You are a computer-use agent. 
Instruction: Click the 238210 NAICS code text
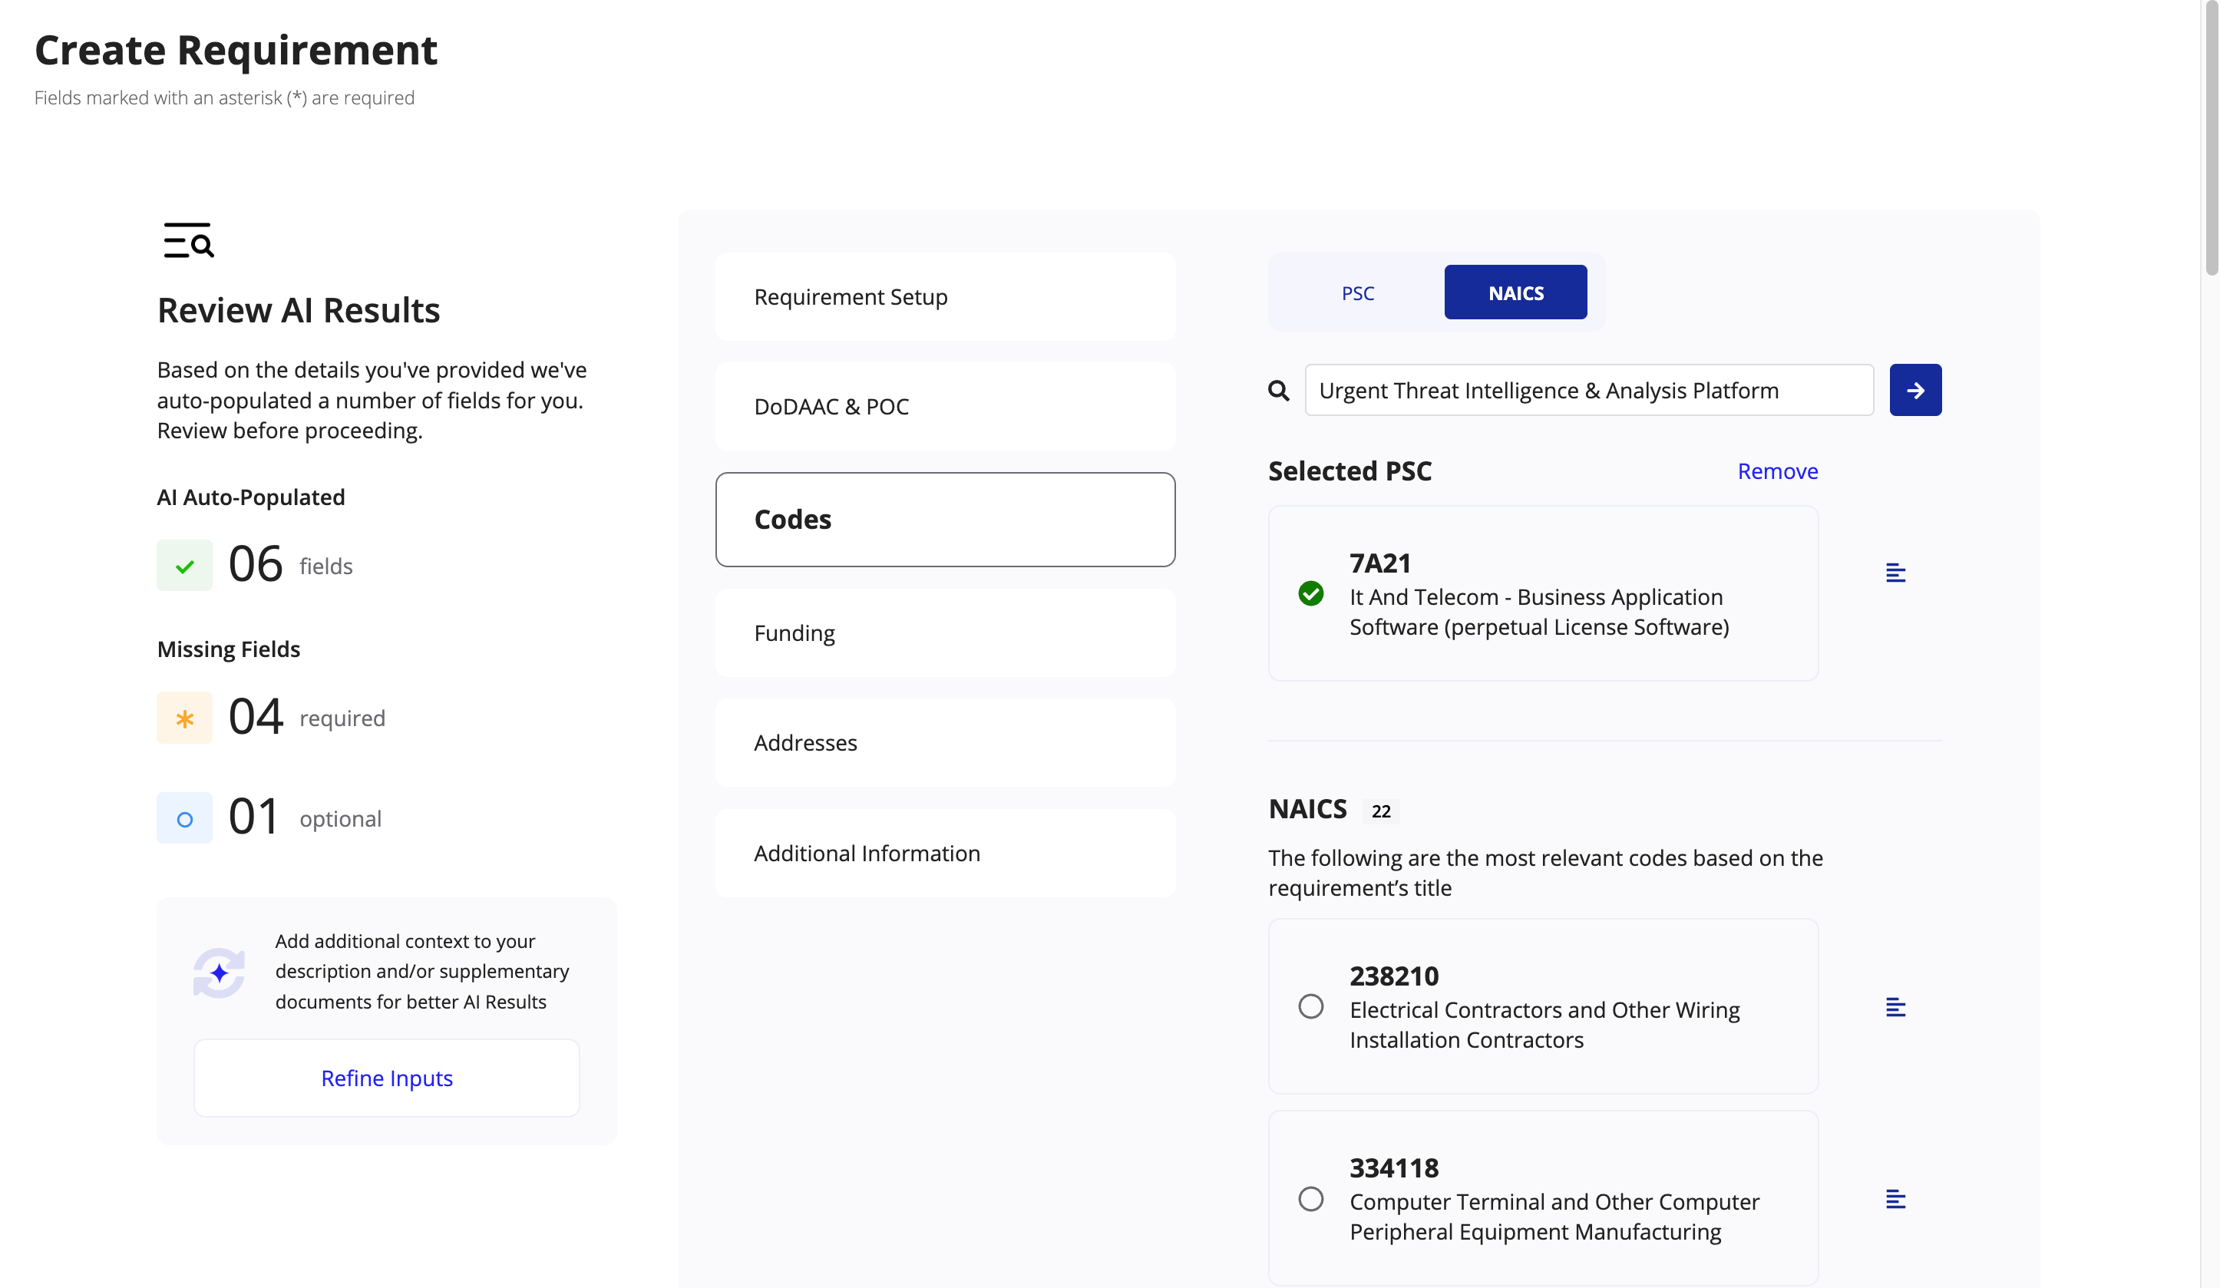coord(1394,976)
